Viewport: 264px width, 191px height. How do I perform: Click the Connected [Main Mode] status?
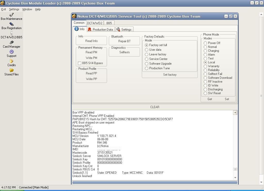coord(34,187)
